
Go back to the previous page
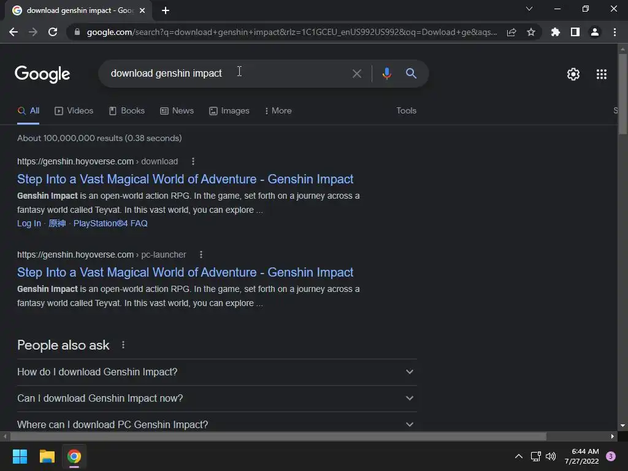[13, 32]
